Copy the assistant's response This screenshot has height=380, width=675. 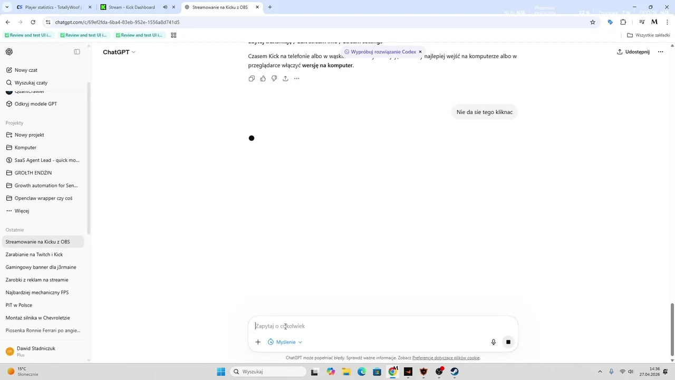(252, 79)
